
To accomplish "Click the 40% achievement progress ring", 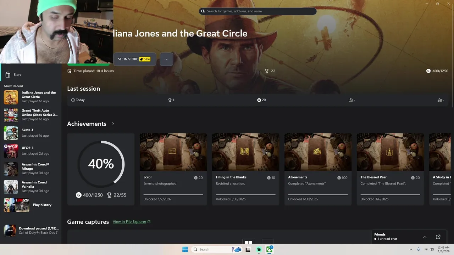I will click(101, 164).
